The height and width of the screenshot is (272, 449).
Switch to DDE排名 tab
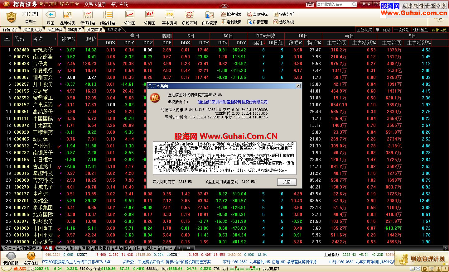coord(75,30)
